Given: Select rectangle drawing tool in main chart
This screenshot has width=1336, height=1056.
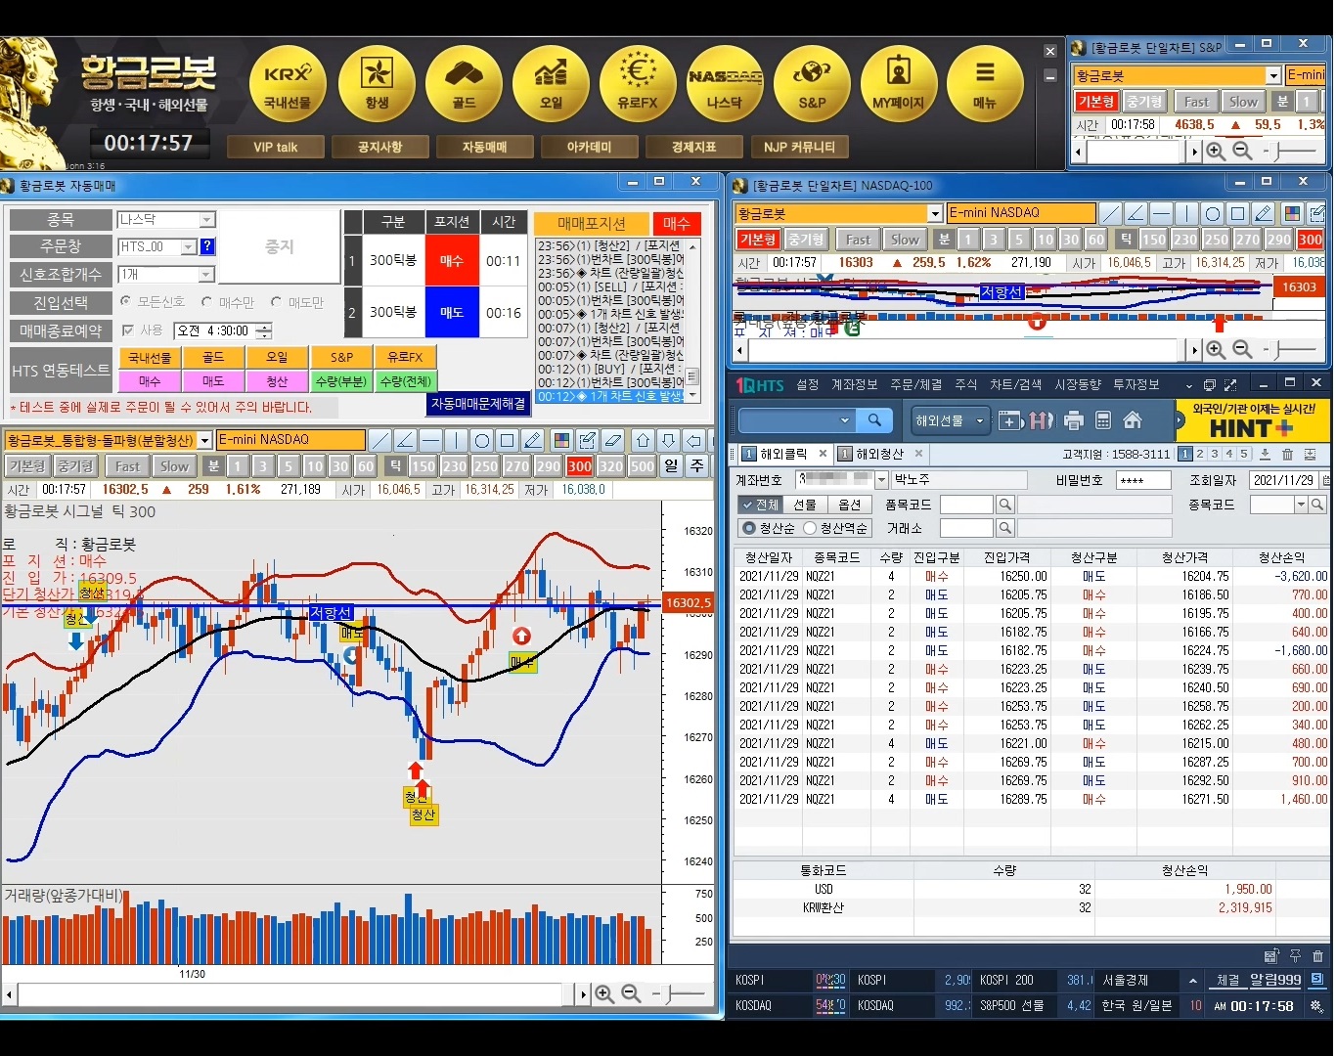Looking at the screenshot, I should 507,440.
